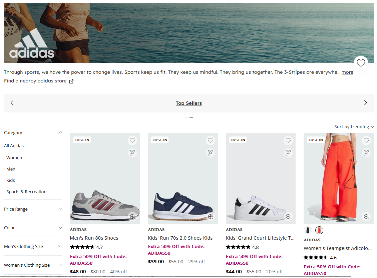
Task: Filter by Women category
Action: (14, 158)
